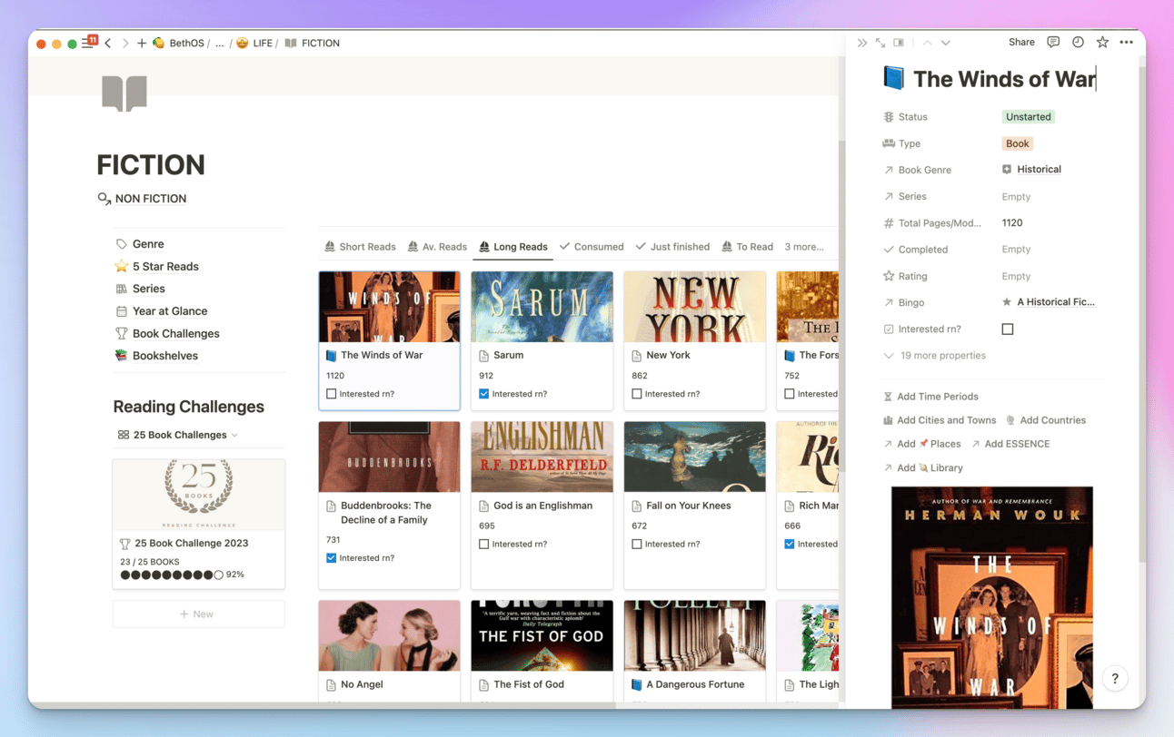Click the help question mark button

click(x=1115, y=679)
